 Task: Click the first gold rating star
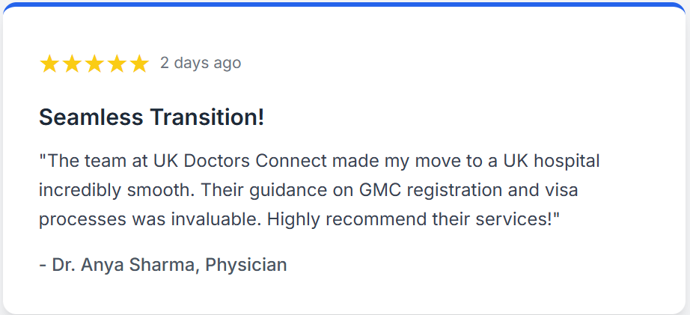[49, 64]
